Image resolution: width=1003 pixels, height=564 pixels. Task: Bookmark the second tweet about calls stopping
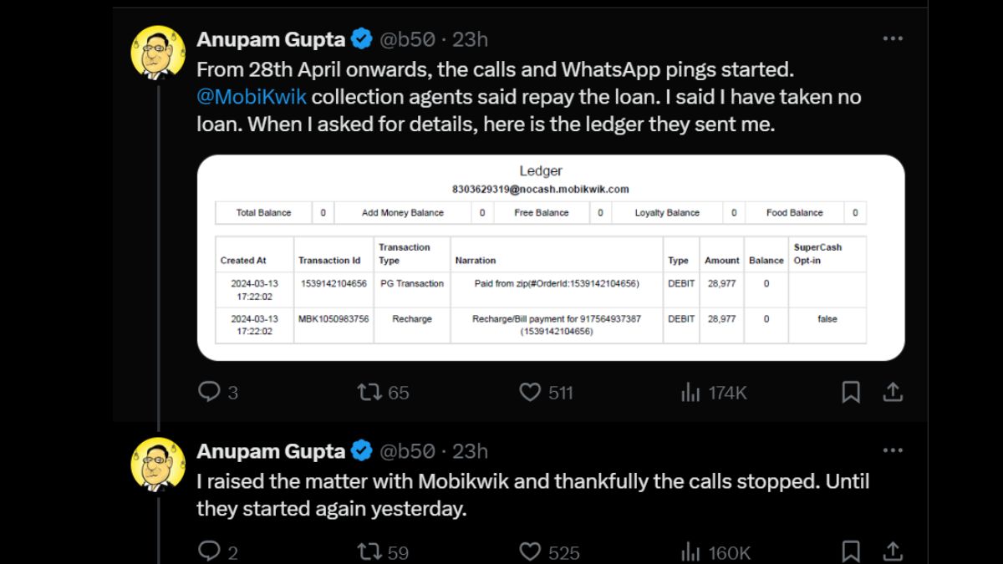[850, 551]
